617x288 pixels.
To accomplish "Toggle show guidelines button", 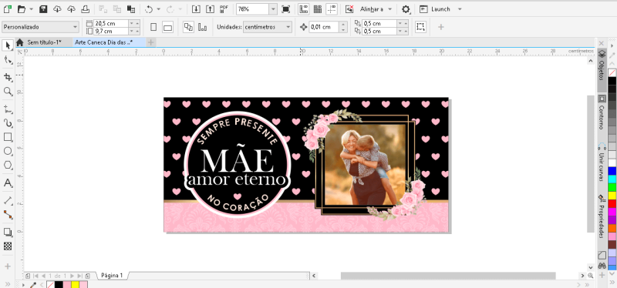I will tap(332, 8).
